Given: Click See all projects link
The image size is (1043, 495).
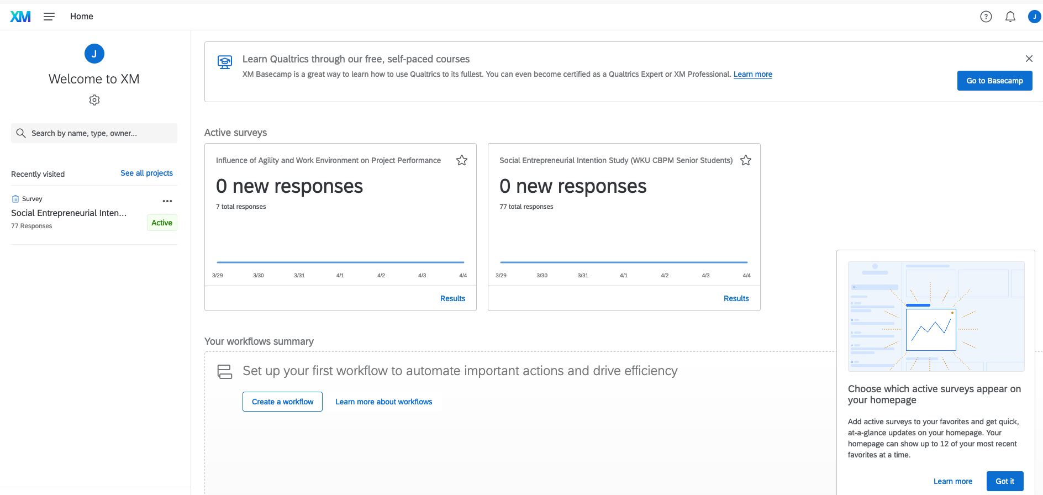Looking at the screenshot, I should (147, 173).
